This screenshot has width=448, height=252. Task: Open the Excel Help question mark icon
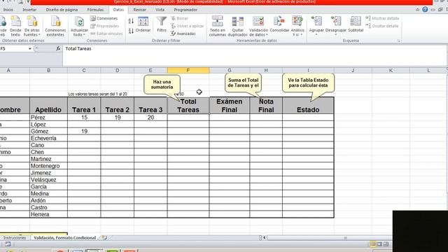click(x=425, y=10)
